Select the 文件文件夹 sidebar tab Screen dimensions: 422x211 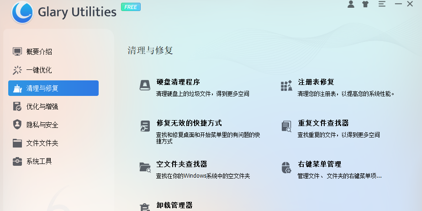pyautogui.click(x=53, y=143)
